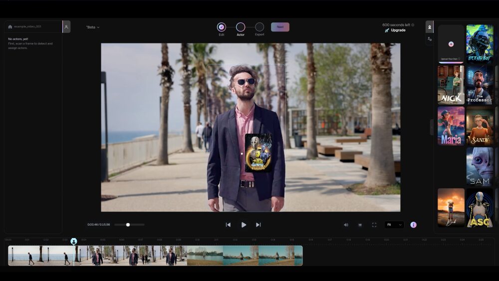This screenshot has width=499, height=281.
Task: Open the Fit zoom dropdown
Action: pyautogui.click(x=394, y=225)
